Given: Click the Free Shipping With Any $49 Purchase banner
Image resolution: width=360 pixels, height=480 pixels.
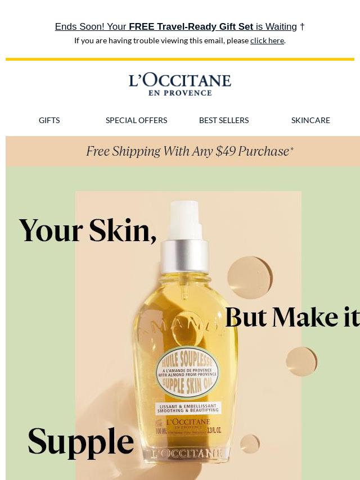Looking at the screenshot, I should 183,151.
